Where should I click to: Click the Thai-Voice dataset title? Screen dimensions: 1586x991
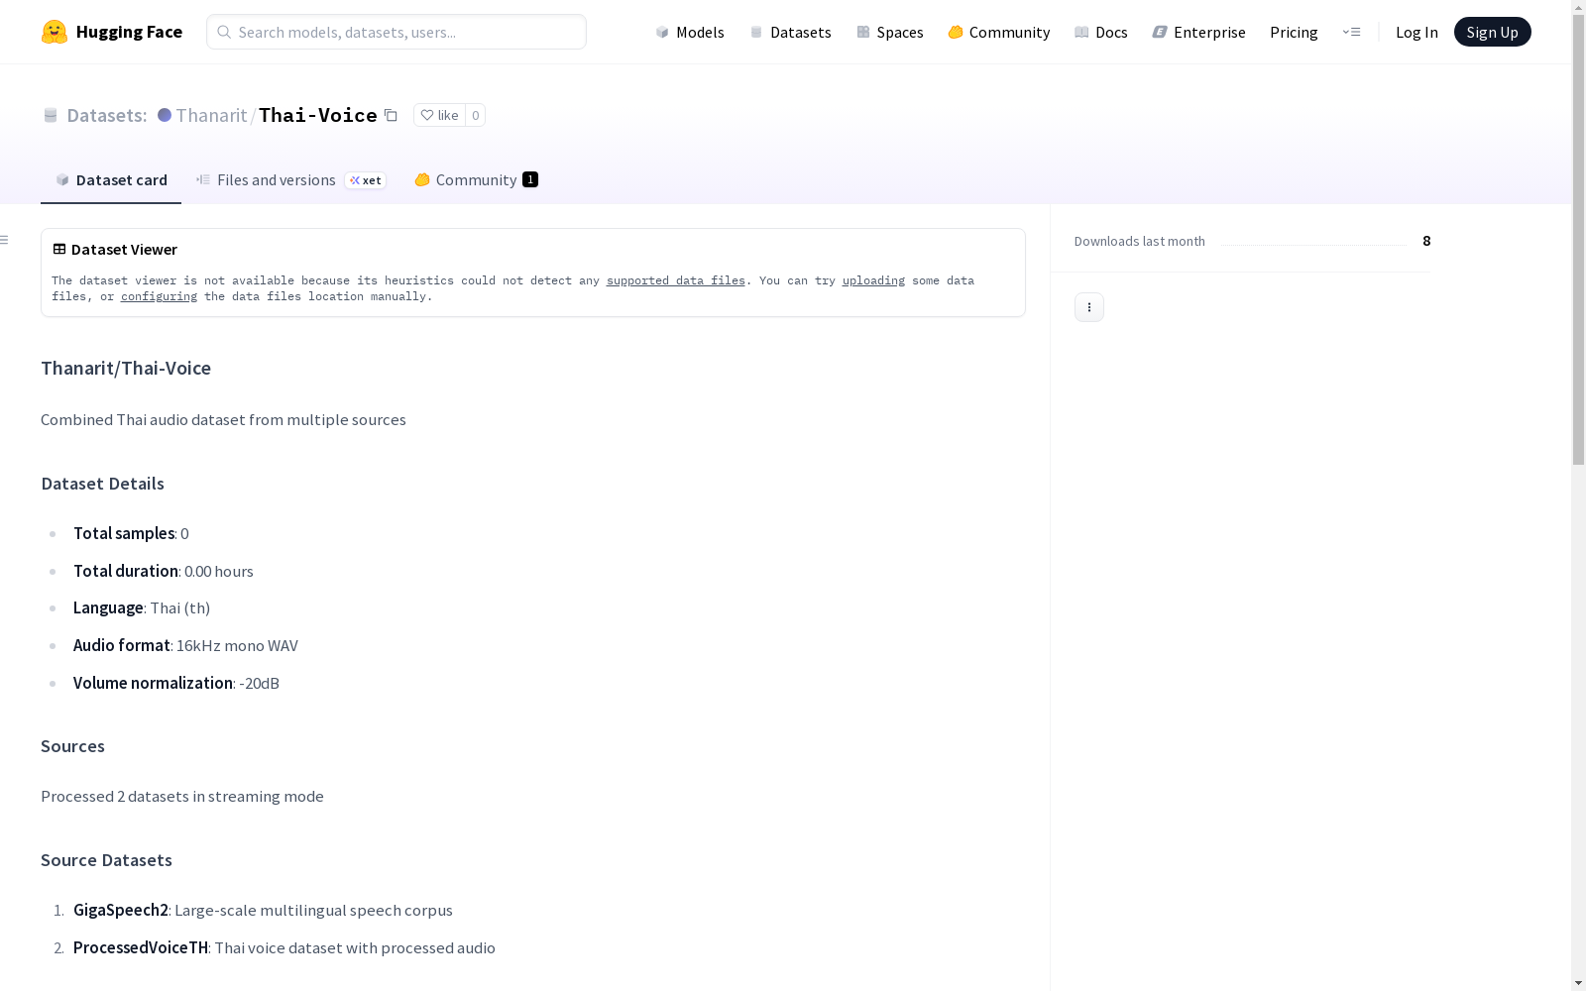pyautogui.click(x=318, y=115)
